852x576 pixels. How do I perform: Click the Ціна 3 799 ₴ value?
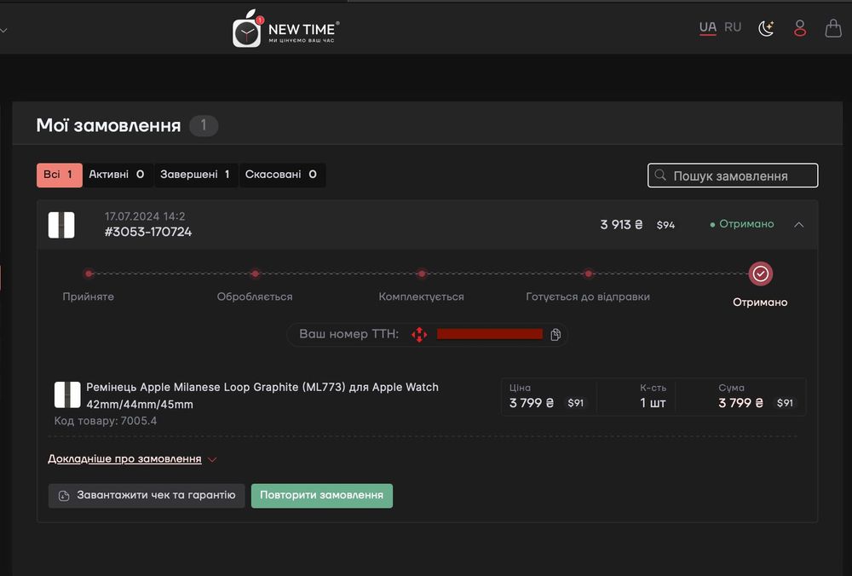532,403
